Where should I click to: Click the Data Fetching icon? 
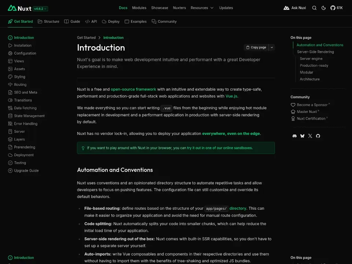click(x=10, y=108)
